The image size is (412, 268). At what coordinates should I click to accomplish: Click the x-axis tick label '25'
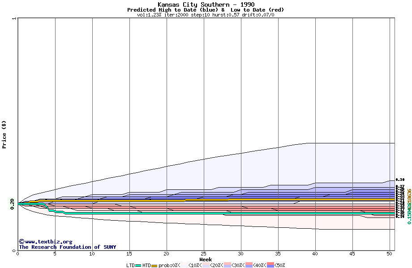point(204,254)
